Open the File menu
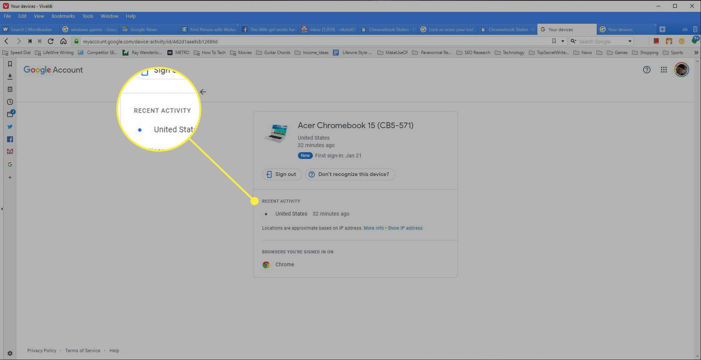Screen dimensions: 701x360 [x=7, y=16]
